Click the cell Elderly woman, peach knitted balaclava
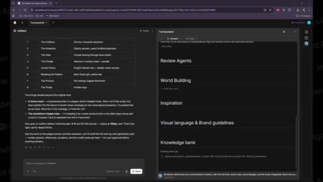The height and width of the screenshot is (182, 323). [x=95, y=49]
